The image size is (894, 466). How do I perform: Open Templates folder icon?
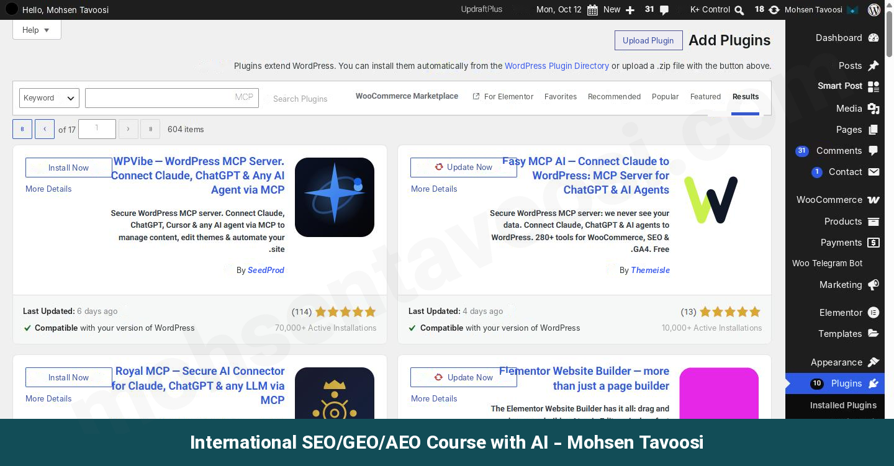pos(874,334)
